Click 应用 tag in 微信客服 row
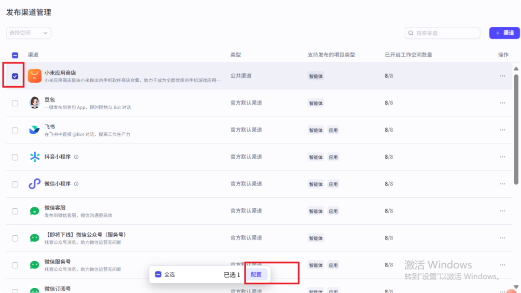Screen dimensions: 521x293 point(333,211)
